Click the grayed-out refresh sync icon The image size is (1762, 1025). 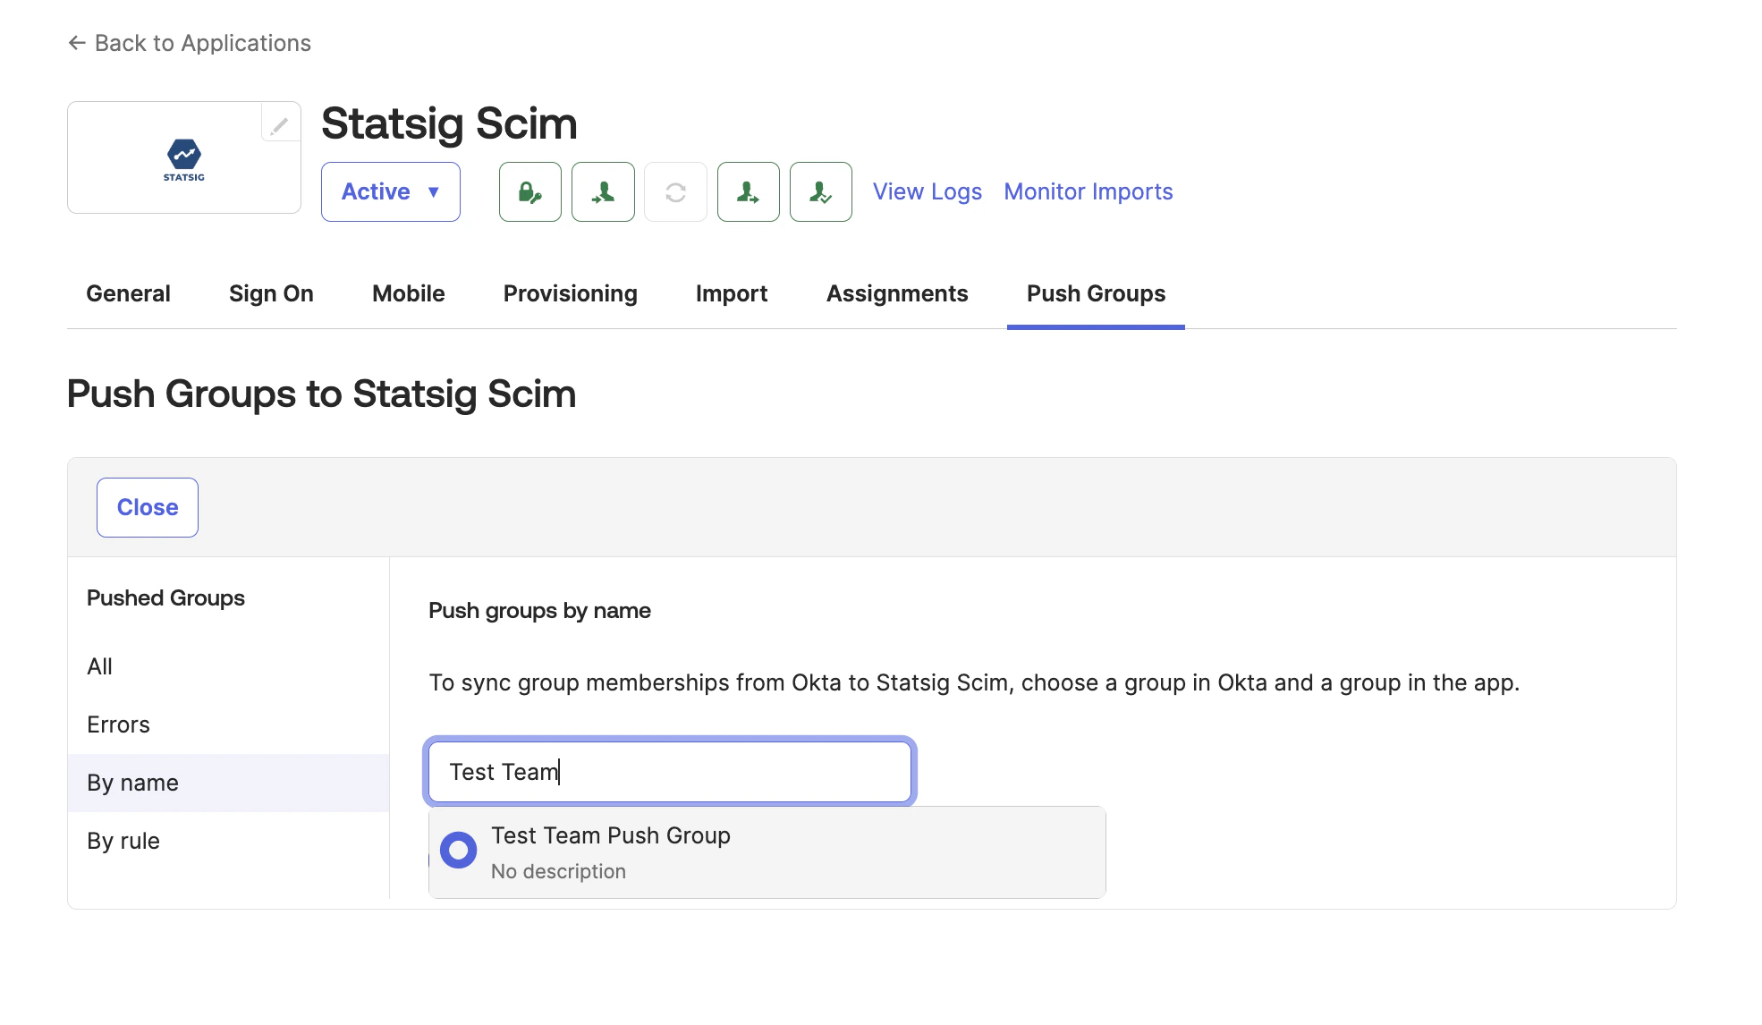coord(675,191)
